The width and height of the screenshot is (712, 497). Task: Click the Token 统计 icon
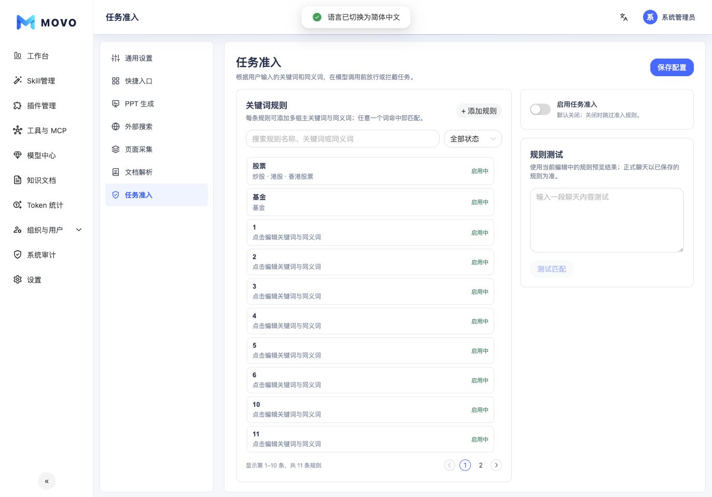(18, 205)
